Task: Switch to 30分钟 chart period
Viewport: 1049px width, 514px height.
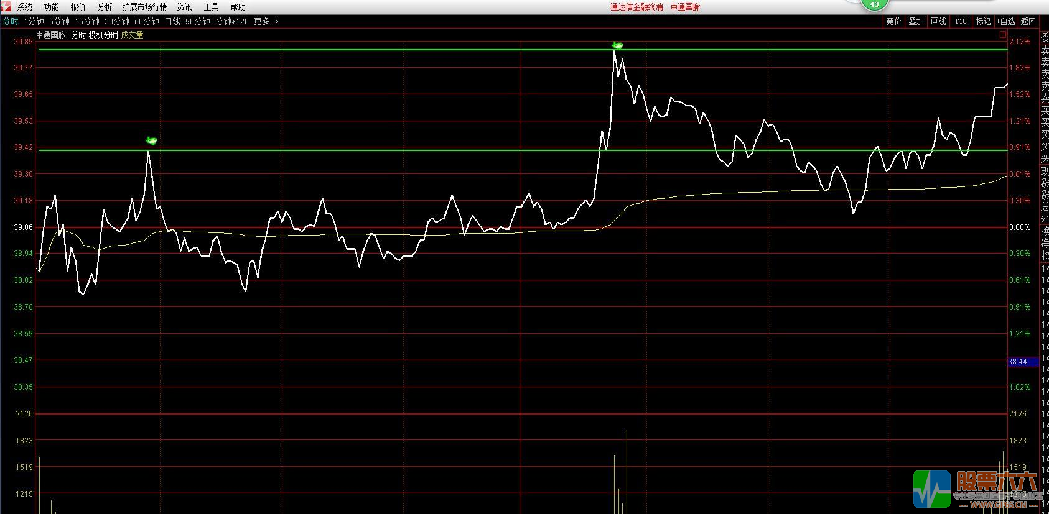Action: point(117,21)
